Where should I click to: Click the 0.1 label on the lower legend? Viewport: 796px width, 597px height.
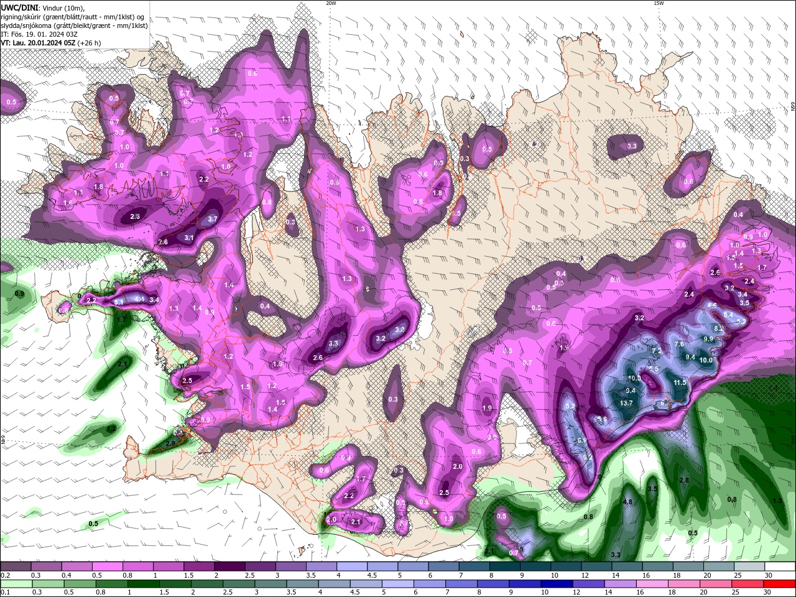pos(6,593)
